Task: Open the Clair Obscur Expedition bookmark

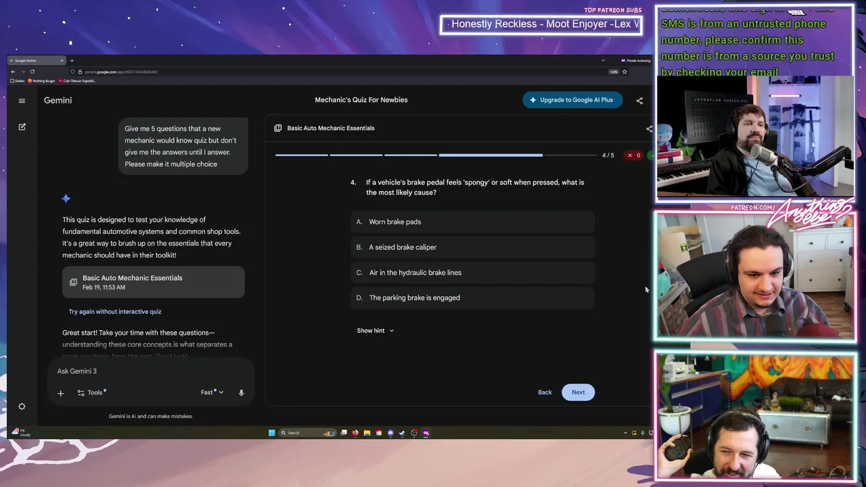Action: coord(77,81)
